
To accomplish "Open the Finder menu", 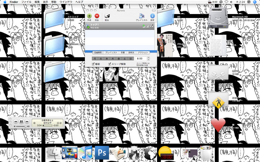I will pyautogui.click(x=14, y=2).
